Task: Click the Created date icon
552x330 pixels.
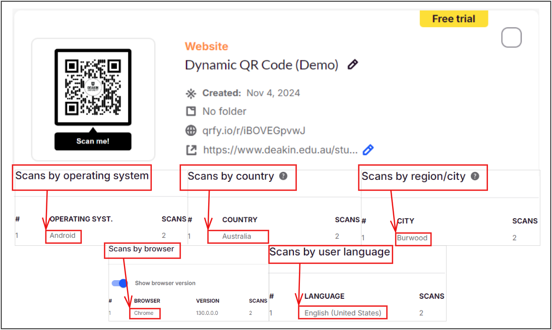Action: [x=191, y=93]
